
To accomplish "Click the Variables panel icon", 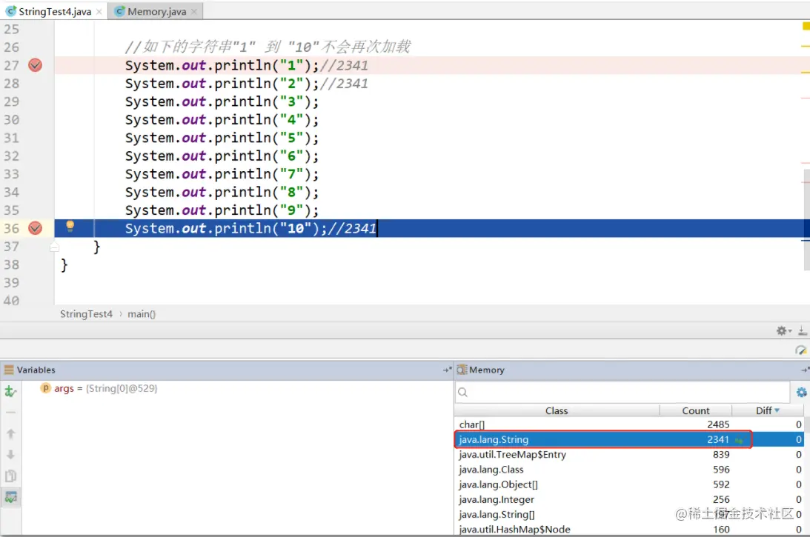I will point(10,370).
